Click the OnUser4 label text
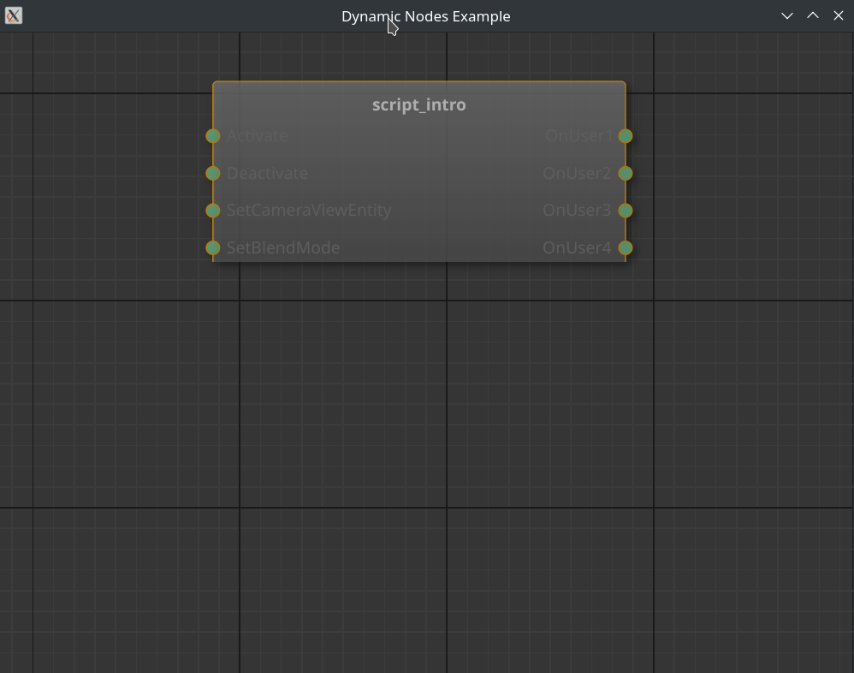 pyautogui.click(x=577, y=248)
